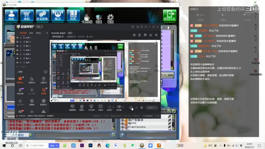265x149 pixels.
Task: Add 直播屏幕 screen capture source
Action: [72, 108]
